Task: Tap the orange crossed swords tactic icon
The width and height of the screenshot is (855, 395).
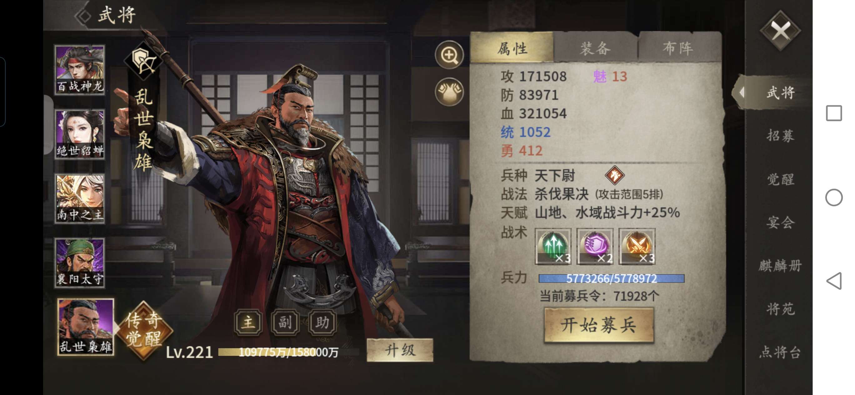Action: coord(637,246)
